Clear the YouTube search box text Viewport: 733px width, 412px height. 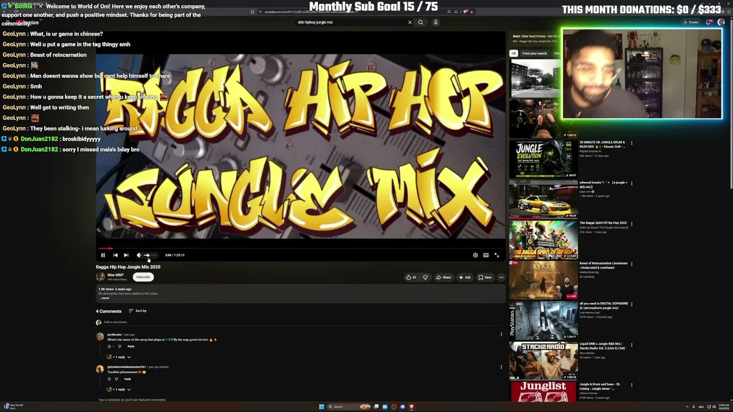coord(409,22)
